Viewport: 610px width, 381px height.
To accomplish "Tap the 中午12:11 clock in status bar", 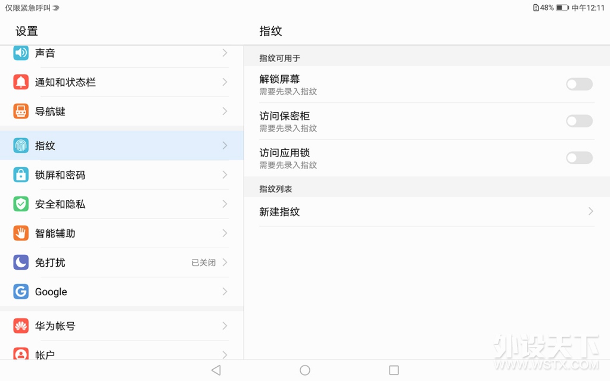I will [588, 8].
